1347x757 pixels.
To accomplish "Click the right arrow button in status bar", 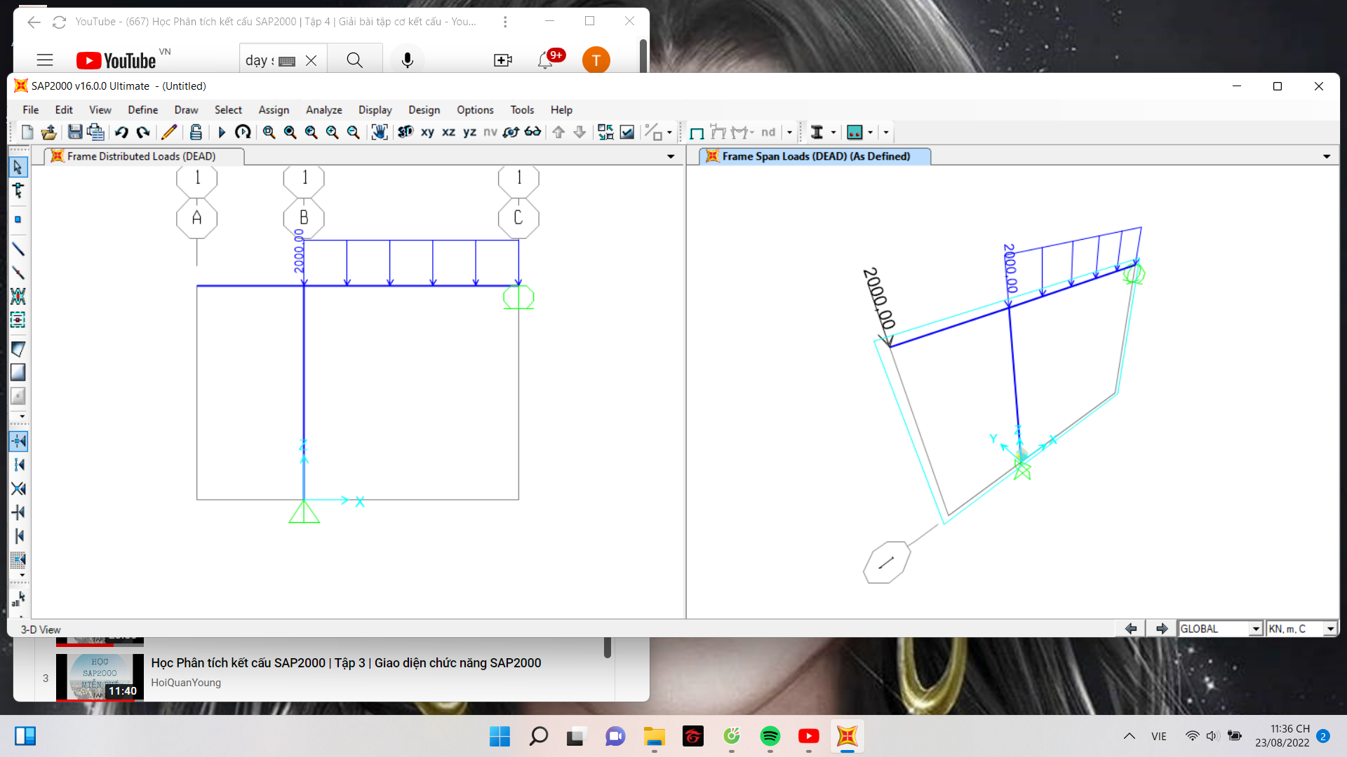I will pos(1162,629).
